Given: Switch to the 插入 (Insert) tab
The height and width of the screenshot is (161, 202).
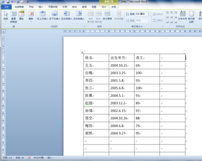Looking at the screenshot, I should (x=41, y=7).
